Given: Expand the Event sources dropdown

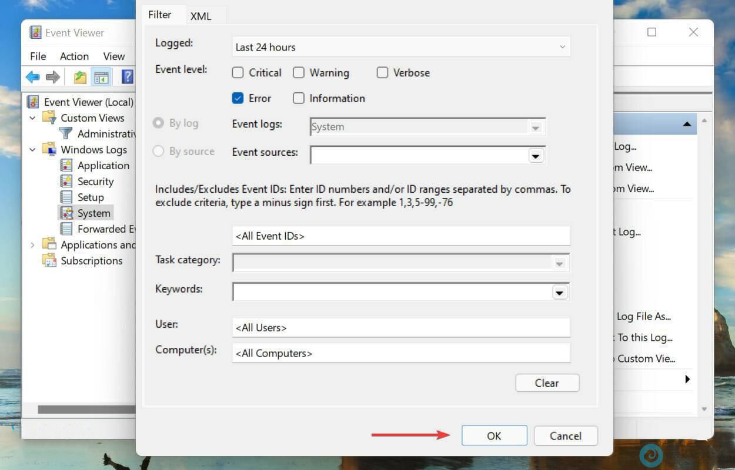Looking at the screenshot, I should (535, 156).
